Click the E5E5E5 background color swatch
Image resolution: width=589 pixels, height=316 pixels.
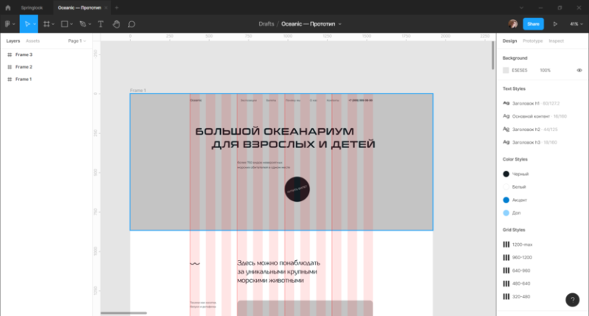click(x=506, y=70)
